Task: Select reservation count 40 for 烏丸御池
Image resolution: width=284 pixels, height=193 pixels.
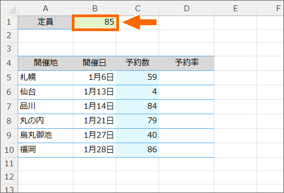Action: click(138, 136)
